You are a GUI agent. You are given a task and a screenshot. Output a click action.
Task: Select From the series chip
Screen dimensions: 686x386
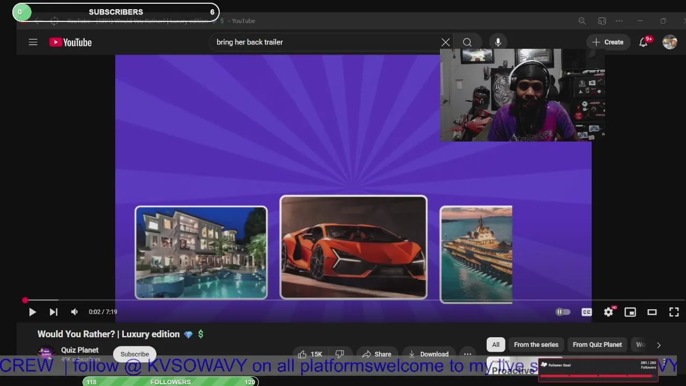(536, 345)
